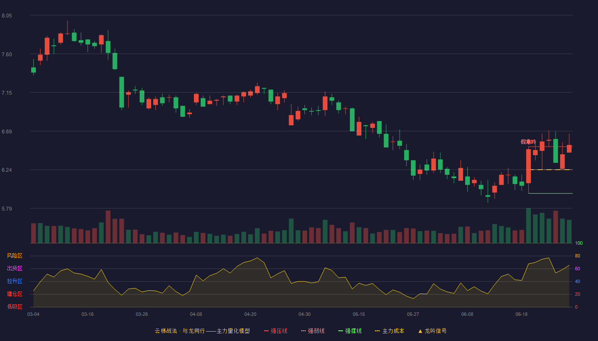Select the 出货区 zone label
The height and width of the screenshot is (341, 598).
(15, 269)
